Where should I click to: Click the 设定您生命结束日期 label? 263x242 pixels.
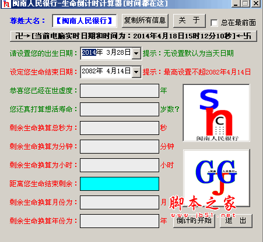(43, 72)
